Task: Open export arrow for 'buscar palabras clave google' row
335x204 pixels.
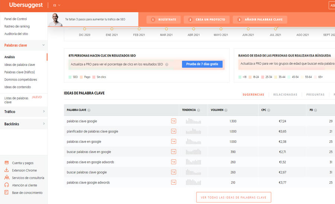Action: coord(173,172)
